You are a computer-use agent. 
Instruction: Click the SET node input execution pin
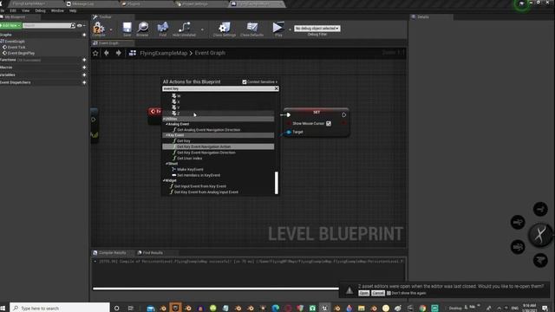(289, 114)
